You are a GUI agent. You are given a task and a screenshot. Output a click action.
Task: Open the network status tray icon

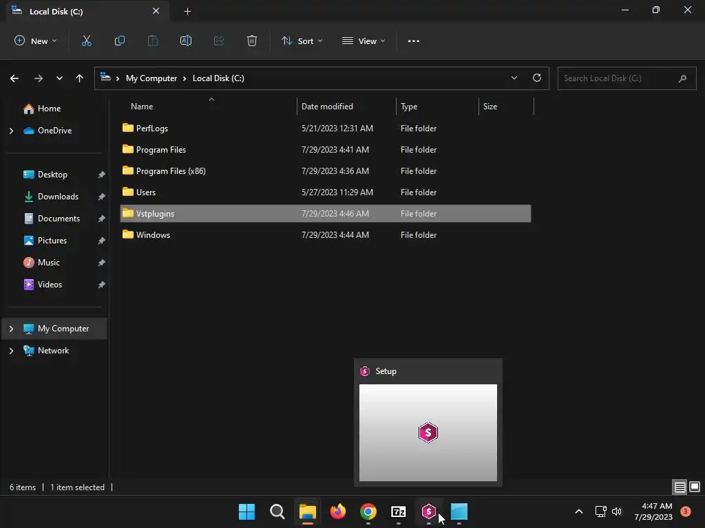click(600, 511)
